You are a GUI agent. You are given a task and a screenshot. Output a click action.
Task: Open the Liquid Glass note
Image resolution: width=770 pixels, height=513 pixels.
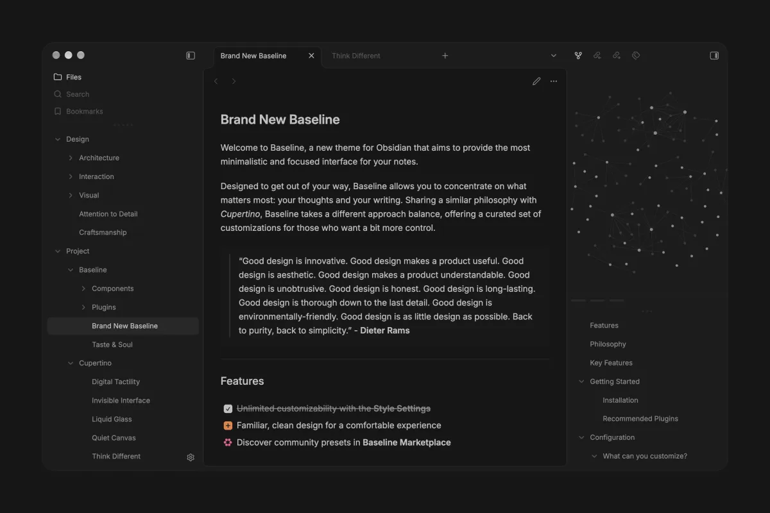click(x=112, y=419)
